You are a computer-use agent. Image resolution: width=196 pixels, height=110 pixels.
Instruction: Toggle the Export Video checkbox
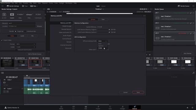point(2,40)
